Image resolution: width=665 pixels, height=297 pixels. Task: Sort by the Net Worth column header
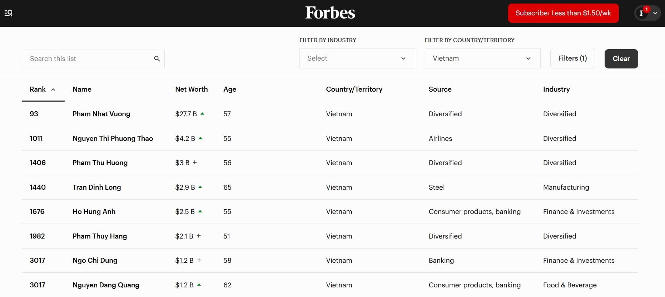[x=191, y=89]
